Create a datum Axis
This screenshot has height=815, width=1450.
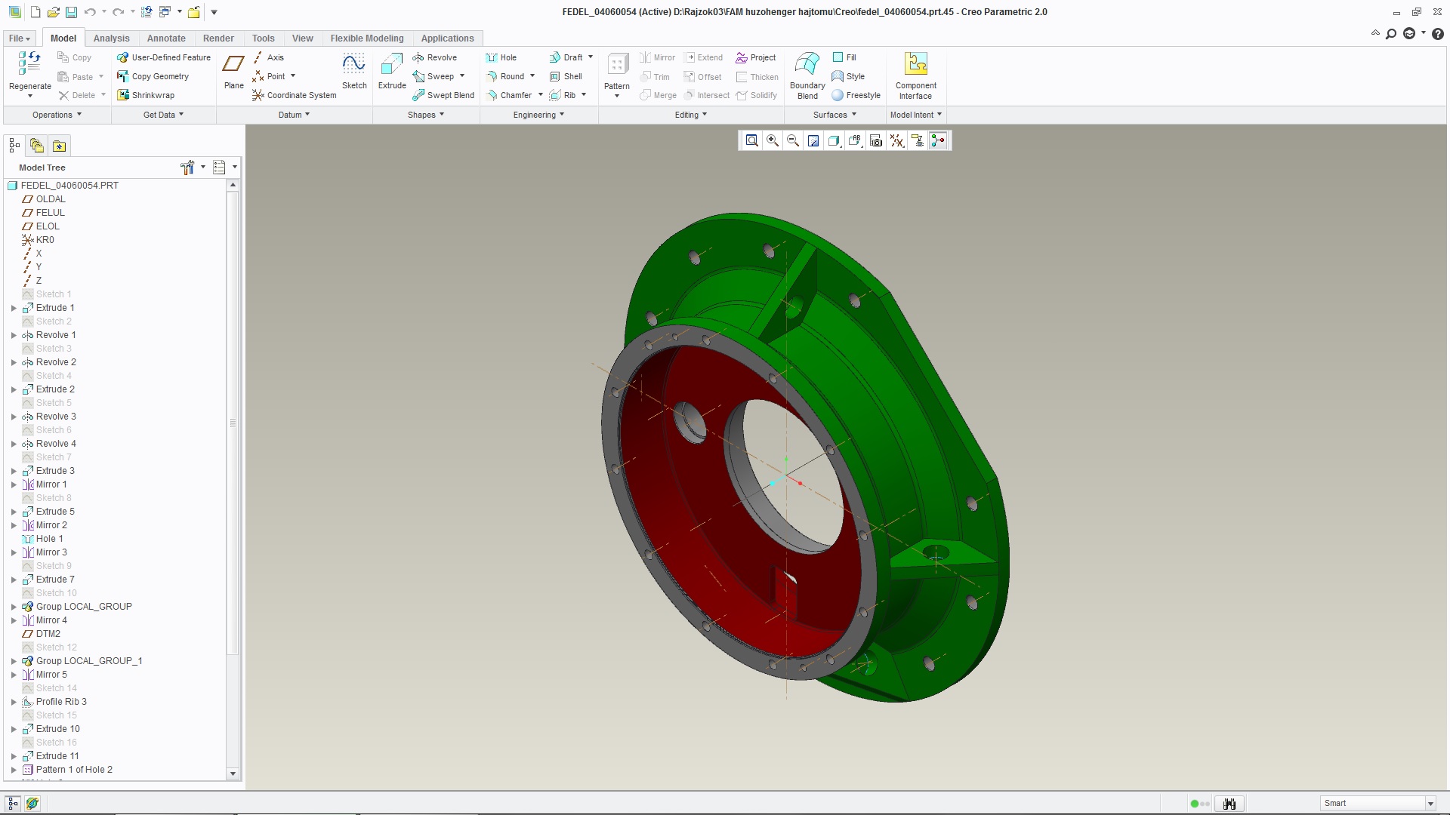(x=268, y=57)
